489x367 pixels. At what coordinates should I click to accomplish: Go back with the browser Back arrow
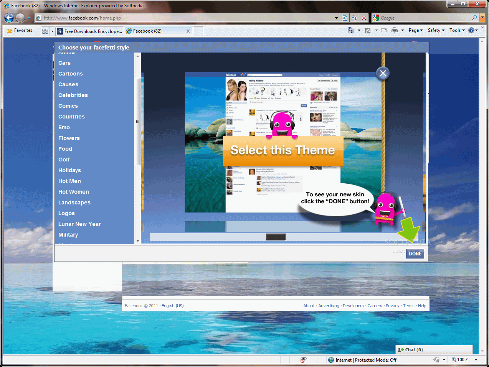[x=9, y=18]
